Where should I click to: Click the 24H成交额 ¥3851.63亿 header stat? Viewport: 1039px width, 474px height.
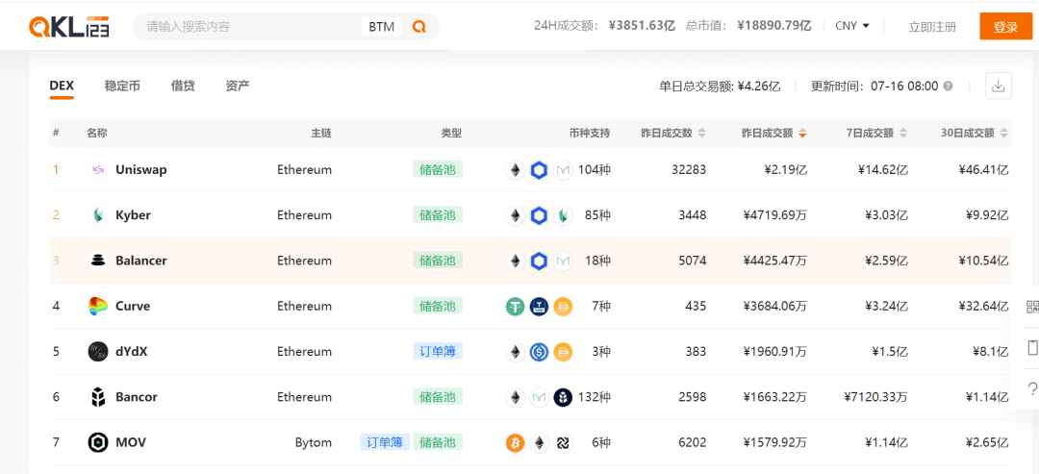[604, 27]
